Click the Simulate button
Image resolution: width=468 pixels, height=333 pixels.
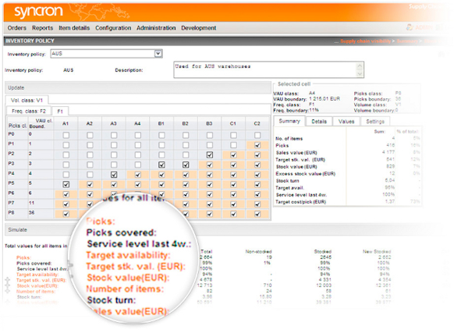19,230
